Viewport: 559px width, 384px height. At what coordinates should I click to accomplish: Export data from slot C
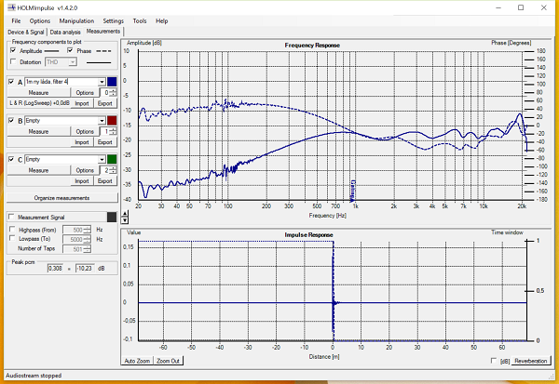[104, 180]
